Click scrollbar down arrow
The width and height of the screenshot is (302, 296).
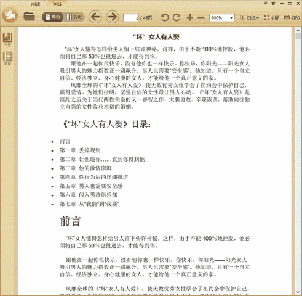tap(298, 292)
